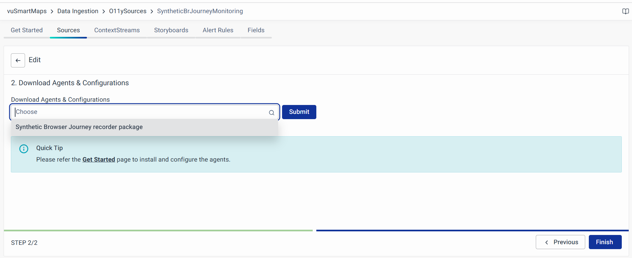Switch to the Get Started tab
The width and height of the screenshot is (632, 258).
27,30
